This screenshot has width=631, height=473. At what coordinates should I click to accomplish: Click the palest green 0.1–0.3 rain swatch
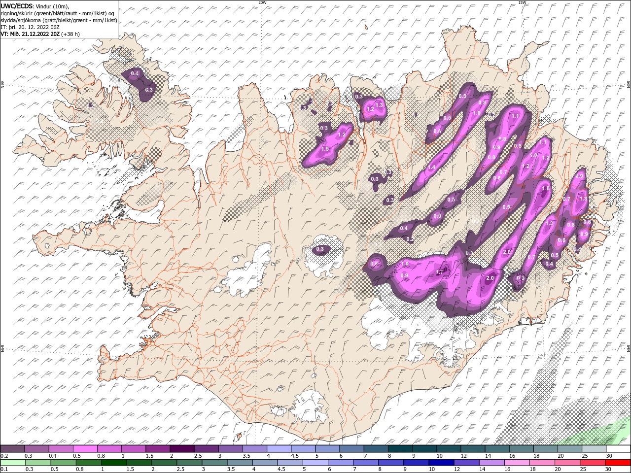click(x=12, y=462)
